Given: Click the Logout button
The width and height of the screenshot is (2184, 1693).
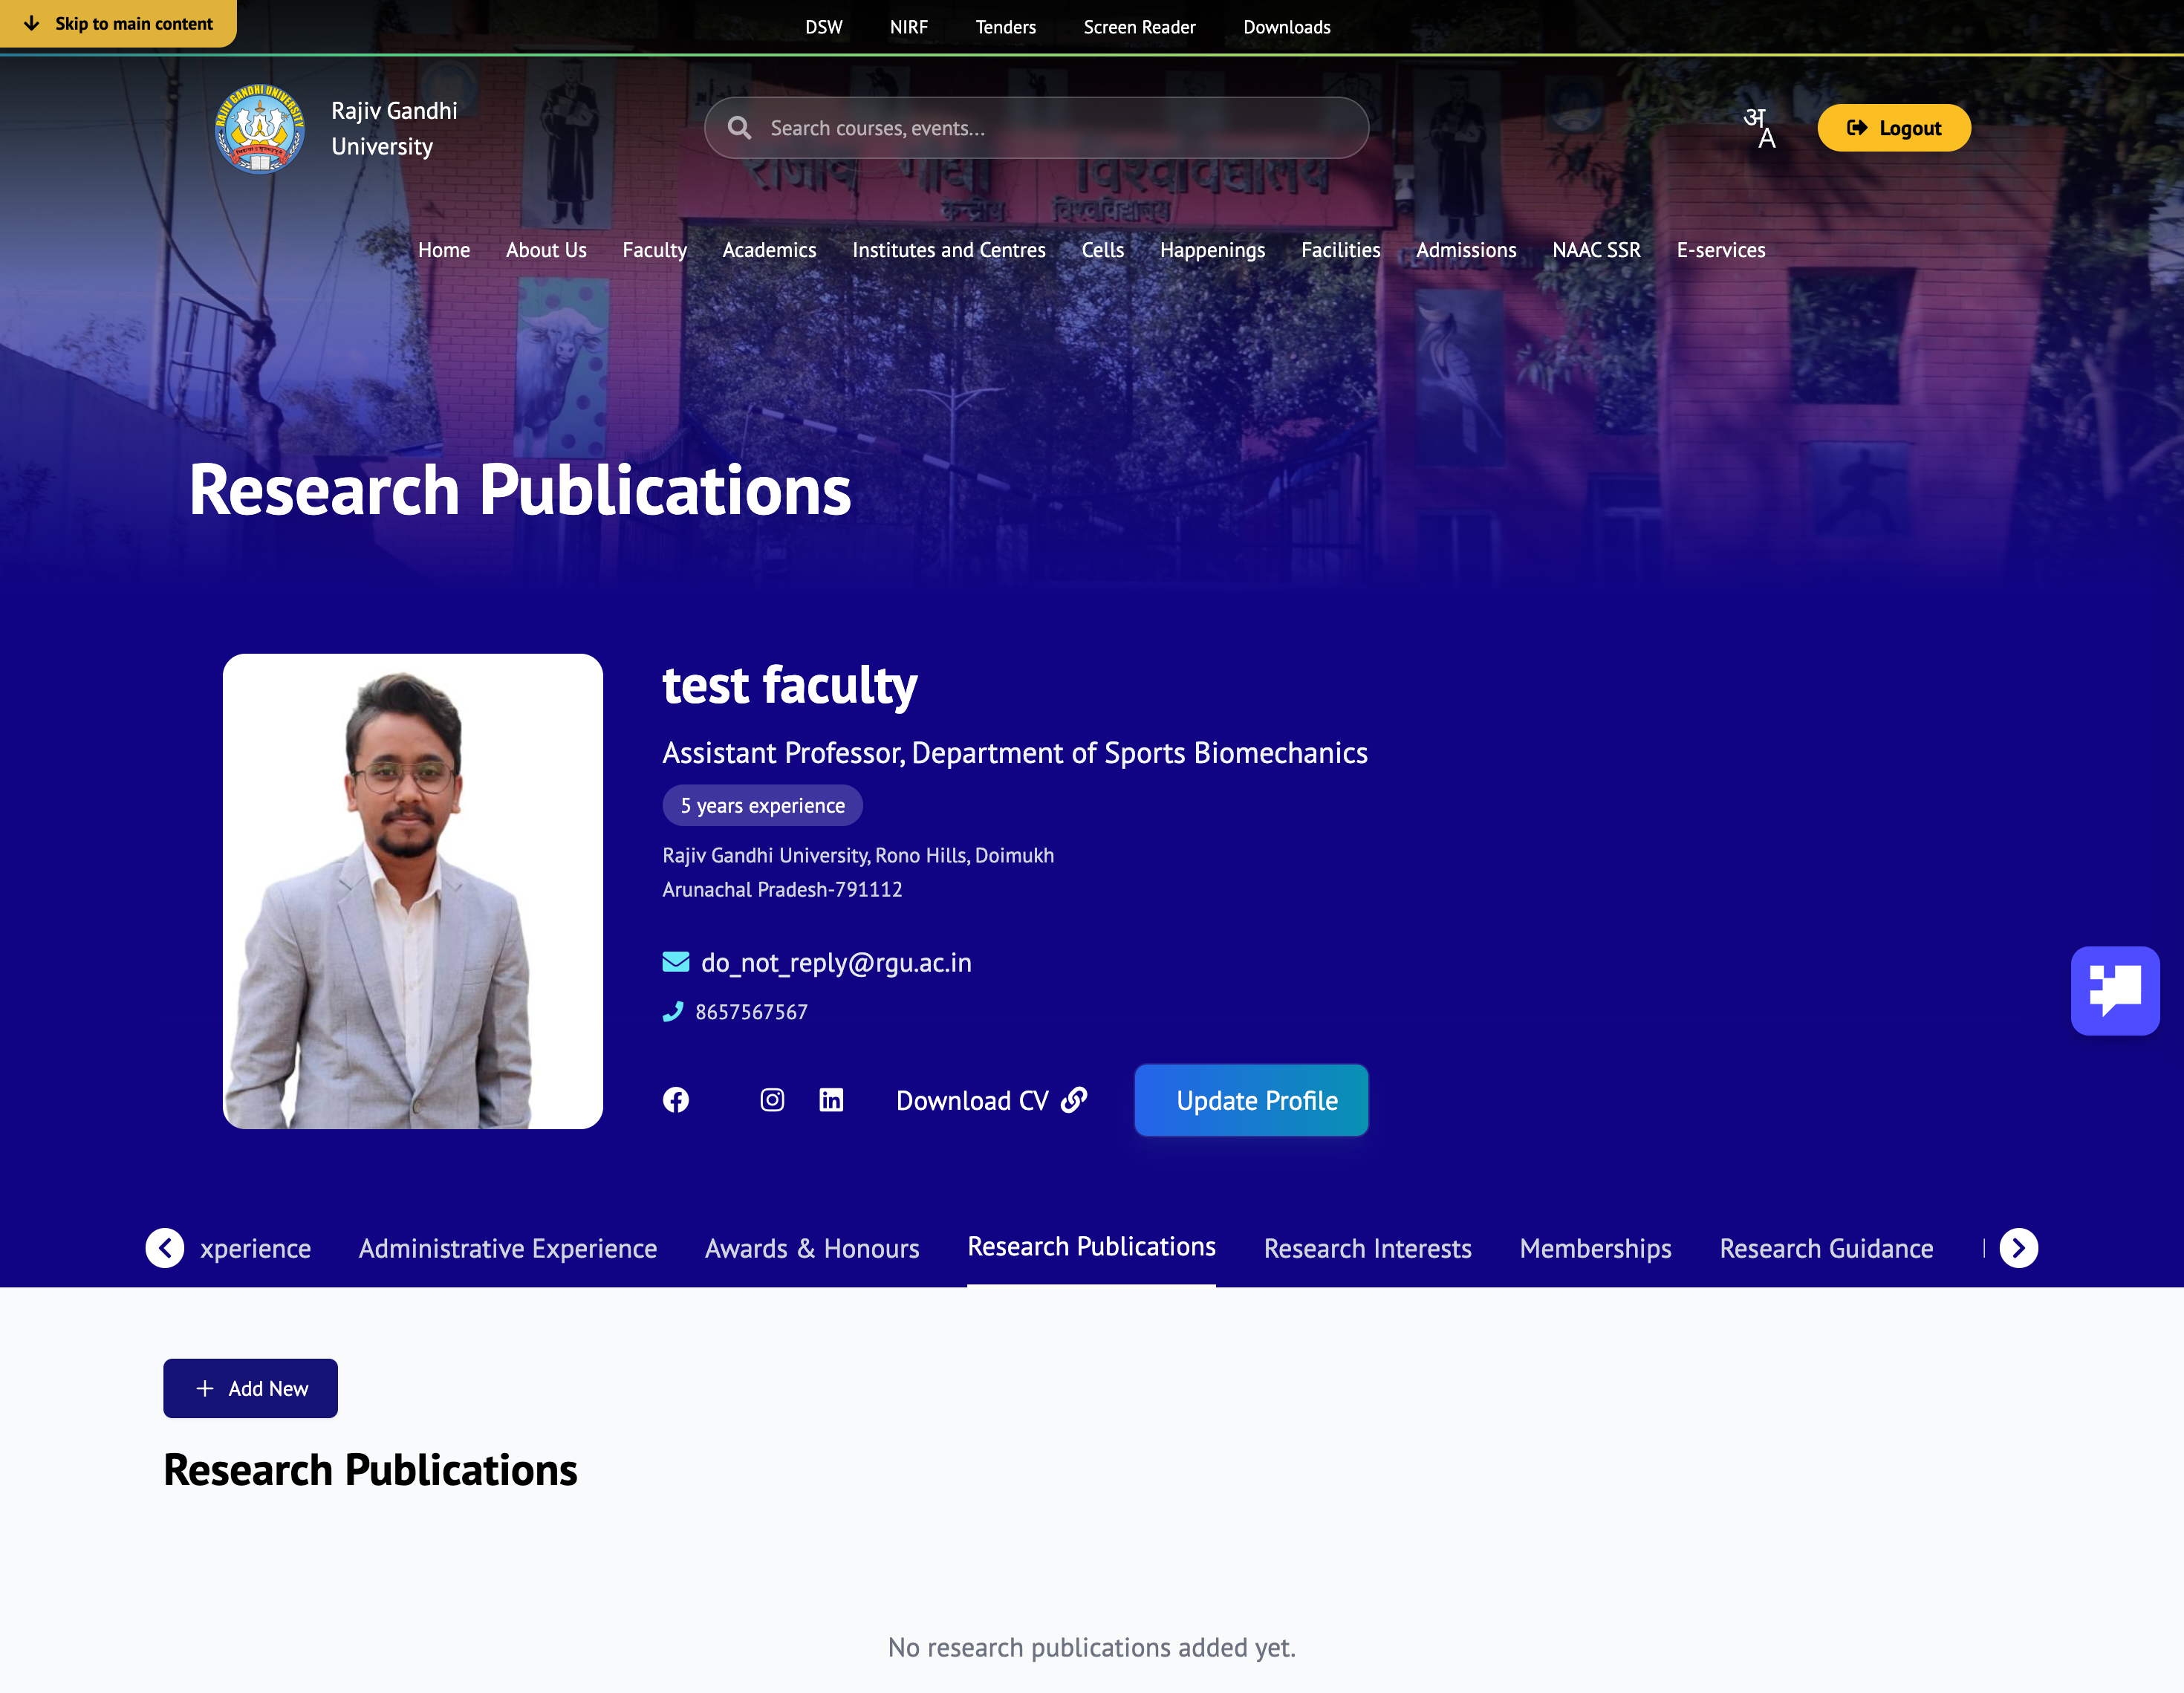Looking at the screenshot, I should pos(1893,127).
